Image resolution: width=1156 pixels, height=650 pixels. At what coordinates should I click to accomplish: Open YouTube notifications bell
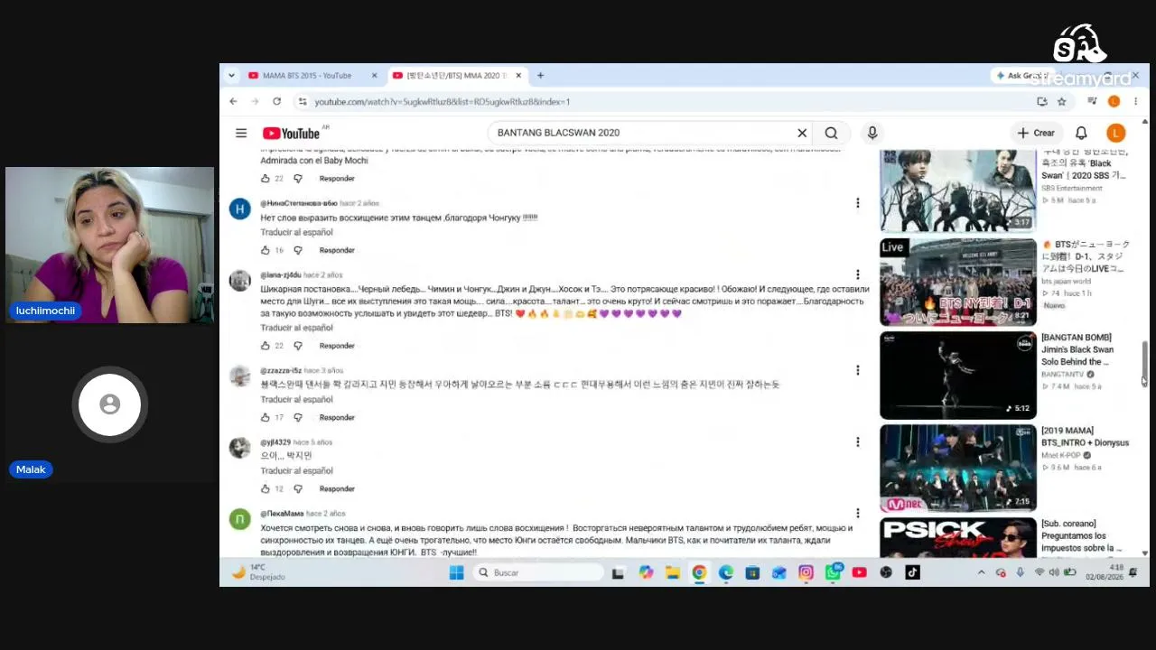1081,133
